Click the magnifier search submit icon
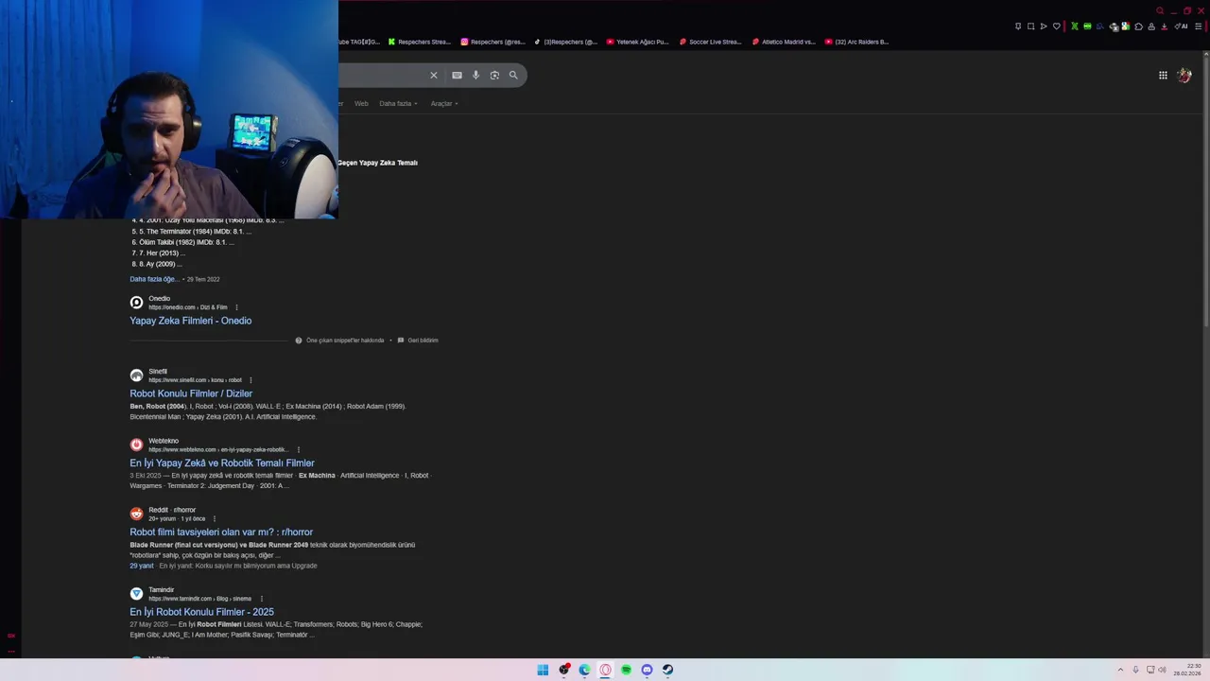The image size is (1210, 681). coord(513,75)
